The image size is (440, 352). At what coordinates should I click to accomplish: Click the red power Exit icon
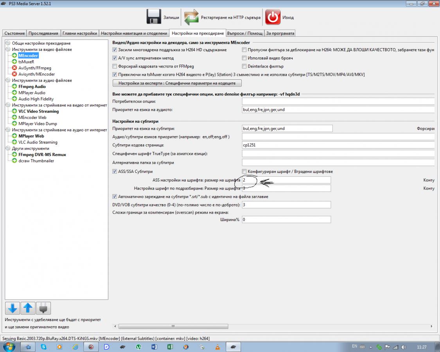coord(273,17)
